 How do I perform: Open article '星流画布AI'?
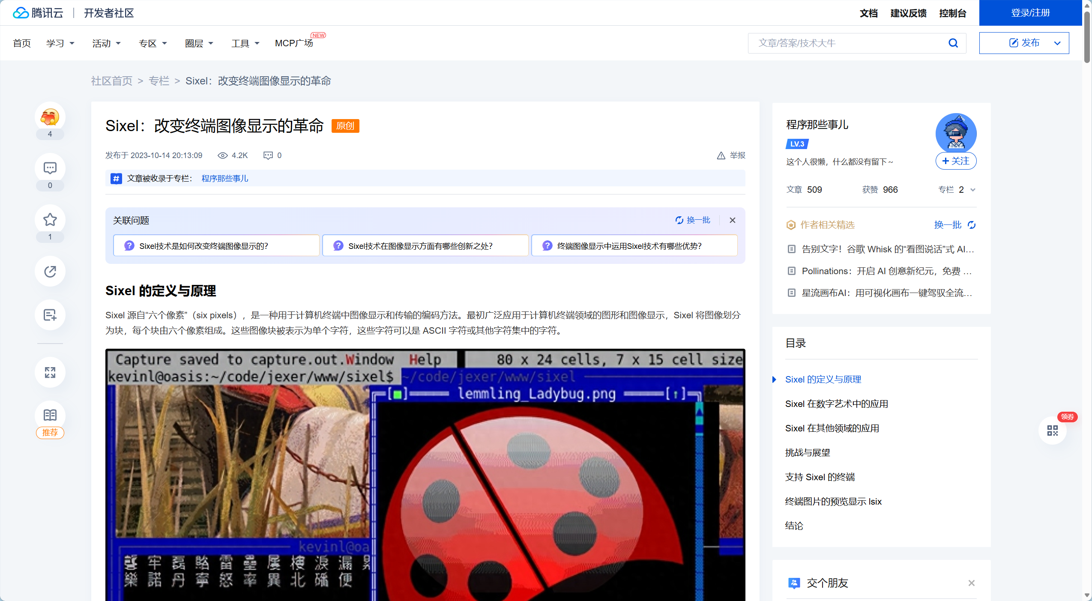click(x=887, y=293)
